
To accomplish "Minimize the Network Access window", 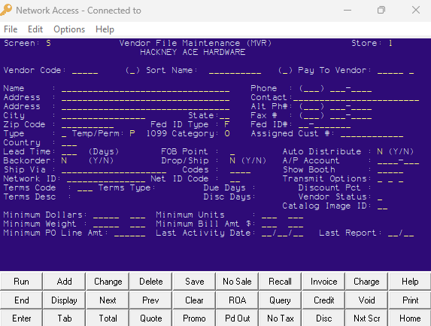I will coord(348,11).
